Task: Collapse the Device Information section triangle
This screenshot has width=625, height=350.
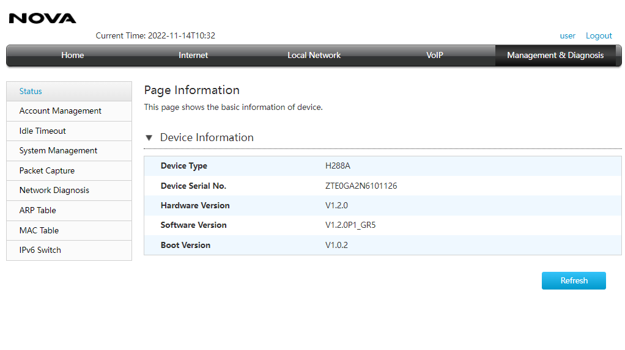Action: pos(149,138)
